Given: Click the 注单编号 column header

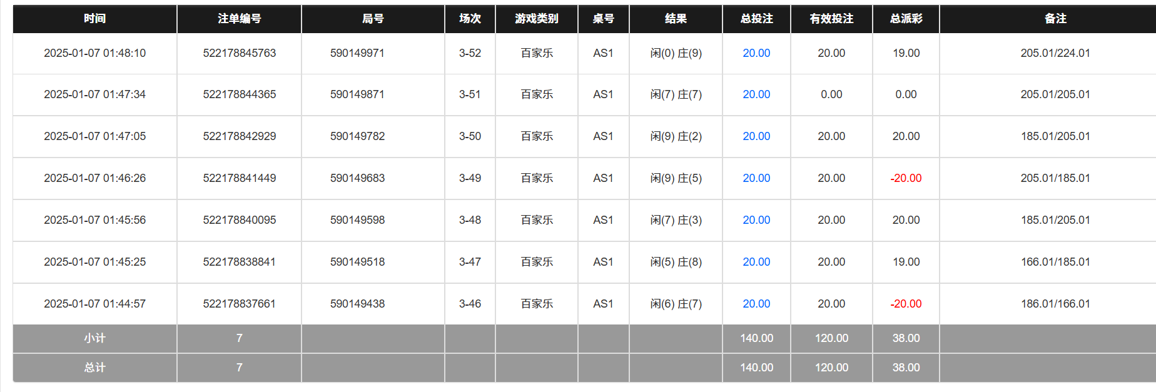Looking at the screenshot, I should 239,19.
